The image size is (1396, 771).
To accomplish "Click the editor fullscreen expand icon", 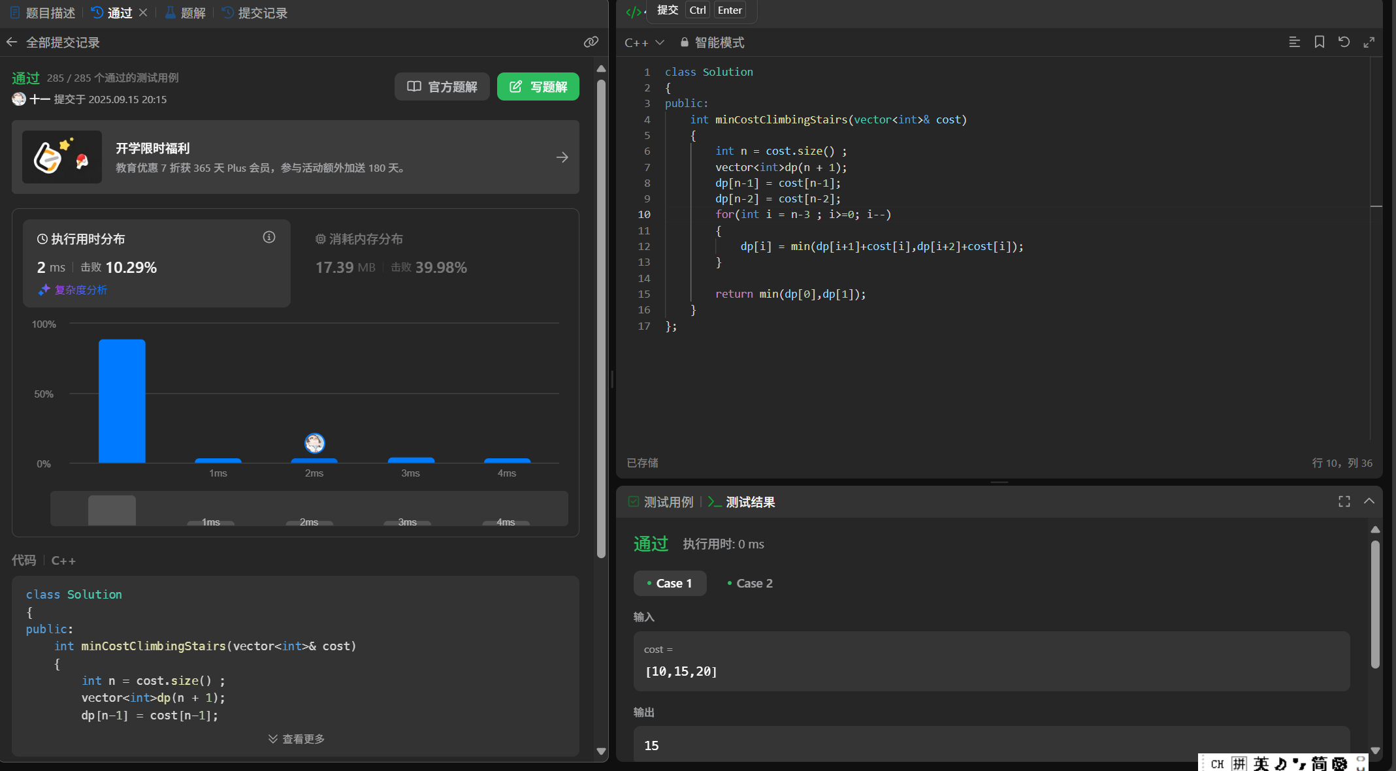I will point(1369,42).
